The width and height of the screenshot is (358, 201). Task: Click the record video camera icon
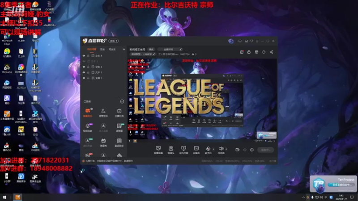pyautogui.click(x=238, y=150)
